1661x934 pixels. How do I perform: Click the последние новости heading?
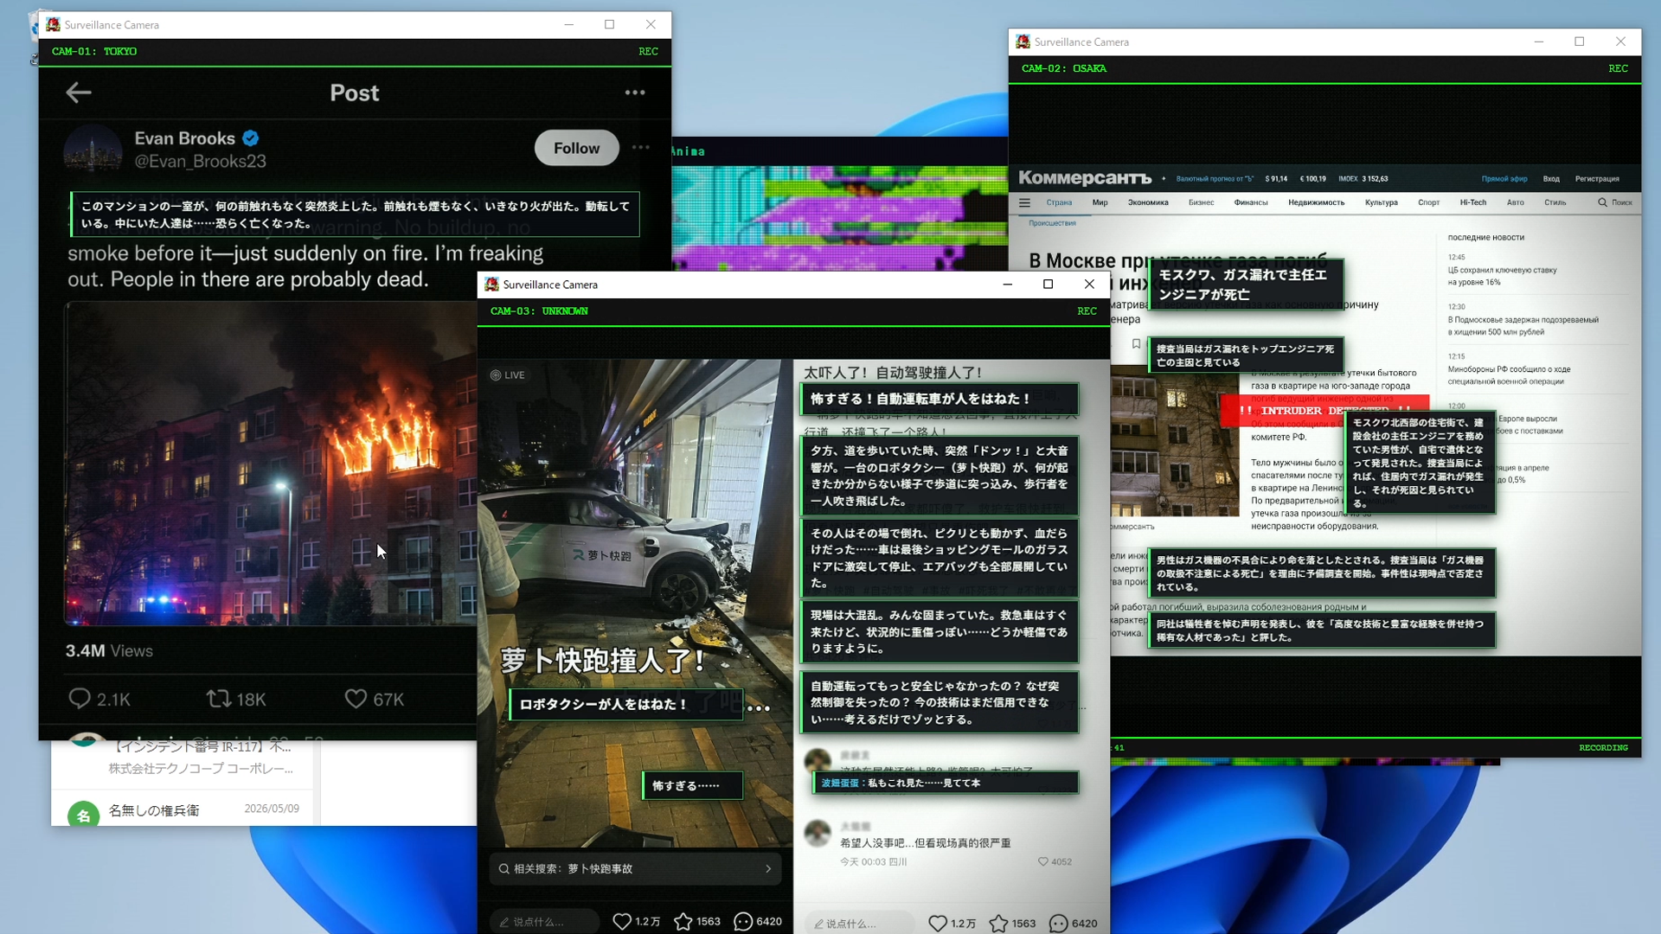(x=1486, y=238)
